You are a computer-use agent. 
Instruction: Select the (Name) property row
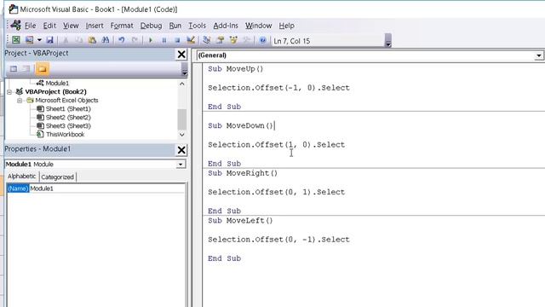click(x=18, y=188)
